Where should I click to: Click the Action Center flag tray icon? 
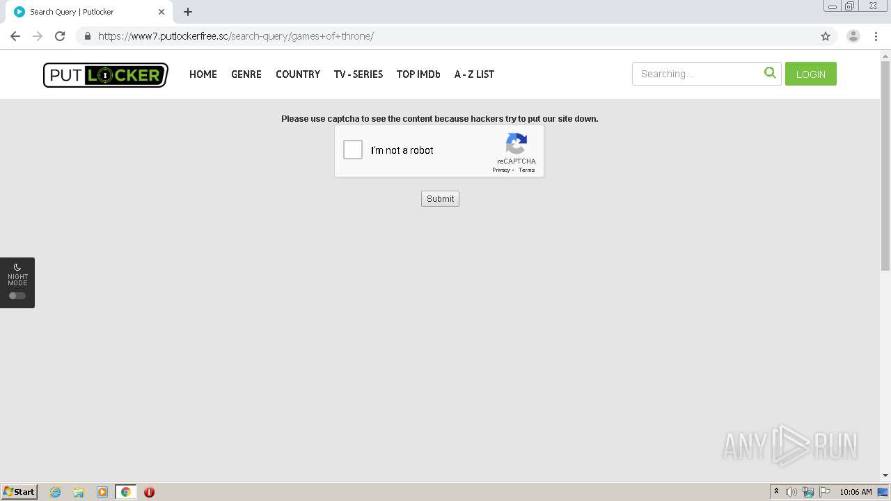click(825, 492)
